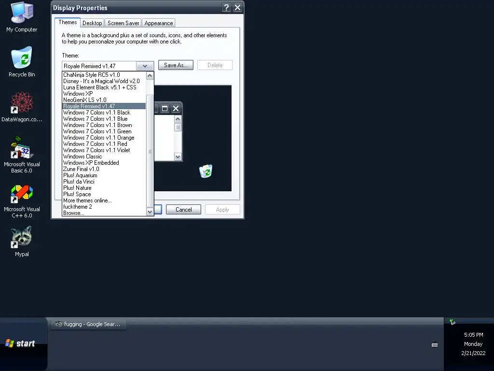Switch to fugging - Google Search taskbar item

tap(89, 324)
